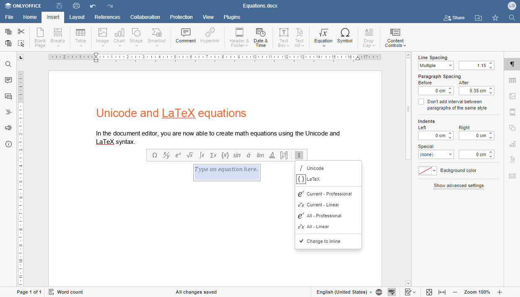Insert a matrix from the equation toolbar
The image size is (520, 297).
pos(284,155)
